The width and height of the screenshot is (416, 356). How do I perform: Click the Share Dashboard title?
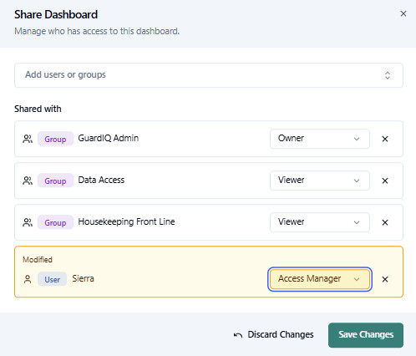point(56,14)
